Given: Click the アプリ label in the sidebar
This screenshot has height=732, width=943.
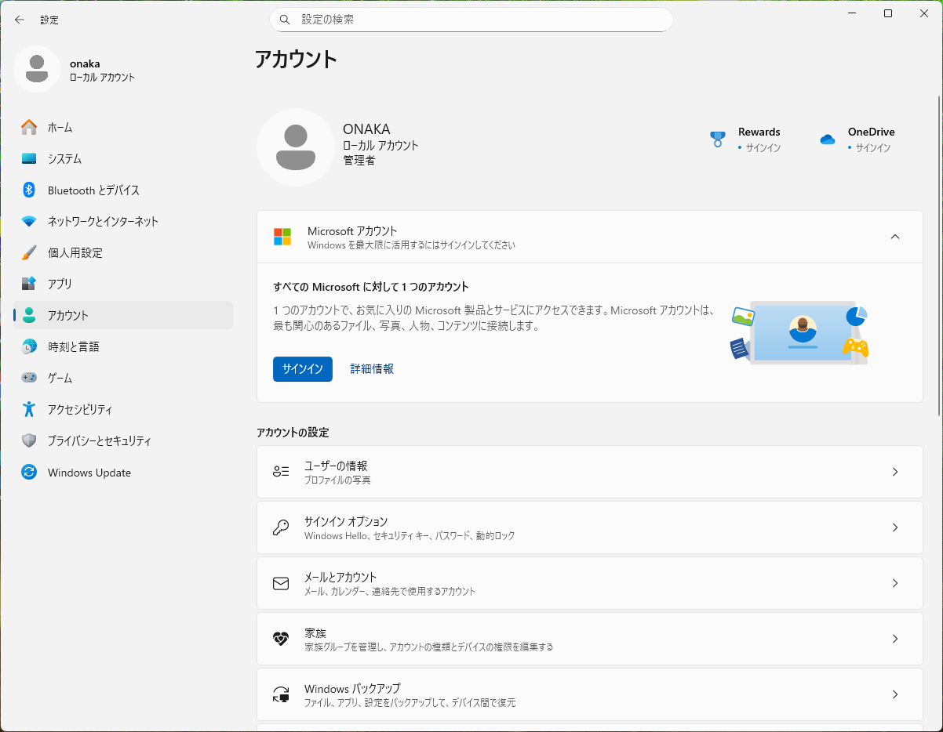Looking at the screenshot, I should [60, 284].
